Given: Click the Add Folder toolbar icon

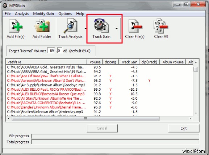Looking at the screenshot, I should 42,26.
